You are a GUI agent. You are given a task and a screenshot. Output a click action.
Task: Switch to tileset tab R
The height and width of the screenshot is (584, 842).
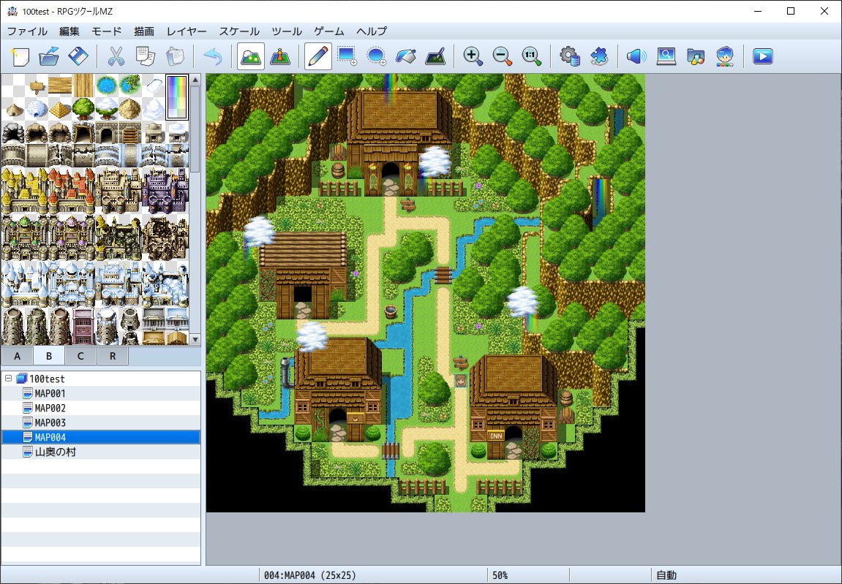tap(112, 356)
